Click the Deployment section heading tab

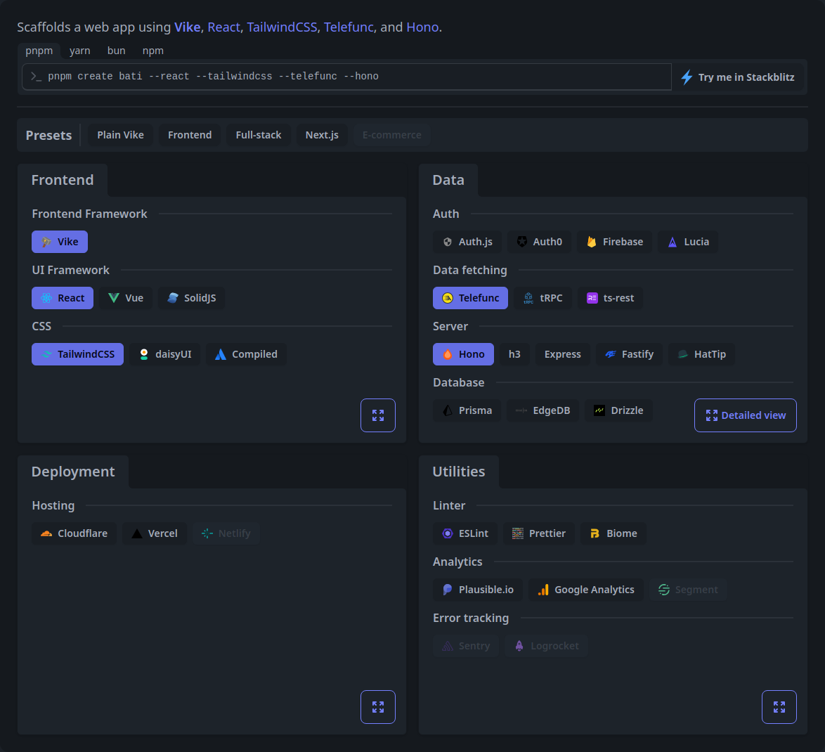click(73, 472)
